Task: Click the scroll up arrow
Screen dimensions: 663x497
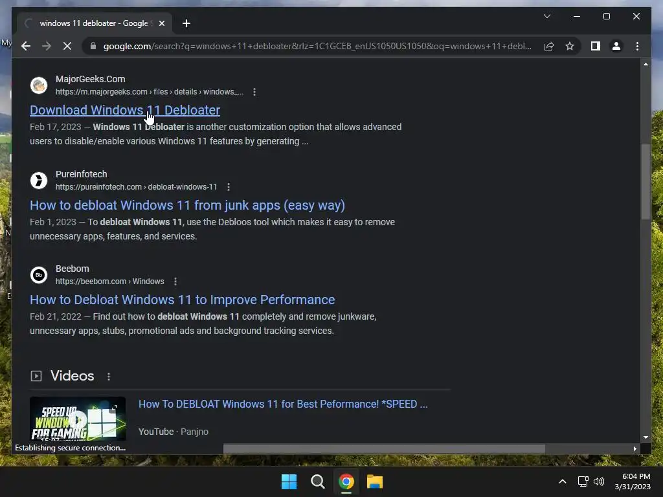Action: (x=646, y=64)
